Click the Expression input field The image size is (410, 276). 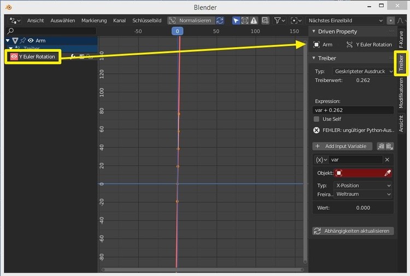point(353,110)
